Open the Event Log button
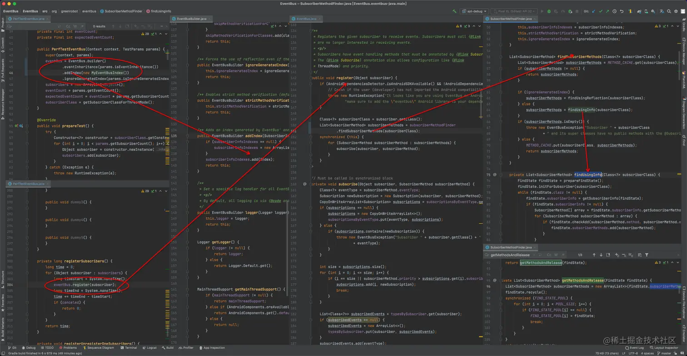The height and width of the screenshot is (356, 687). click(x=634, y=348)
